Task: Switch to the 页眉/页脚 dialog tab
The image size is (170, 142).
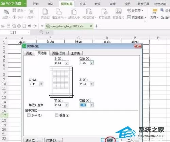Action: [x=59, y=53]
